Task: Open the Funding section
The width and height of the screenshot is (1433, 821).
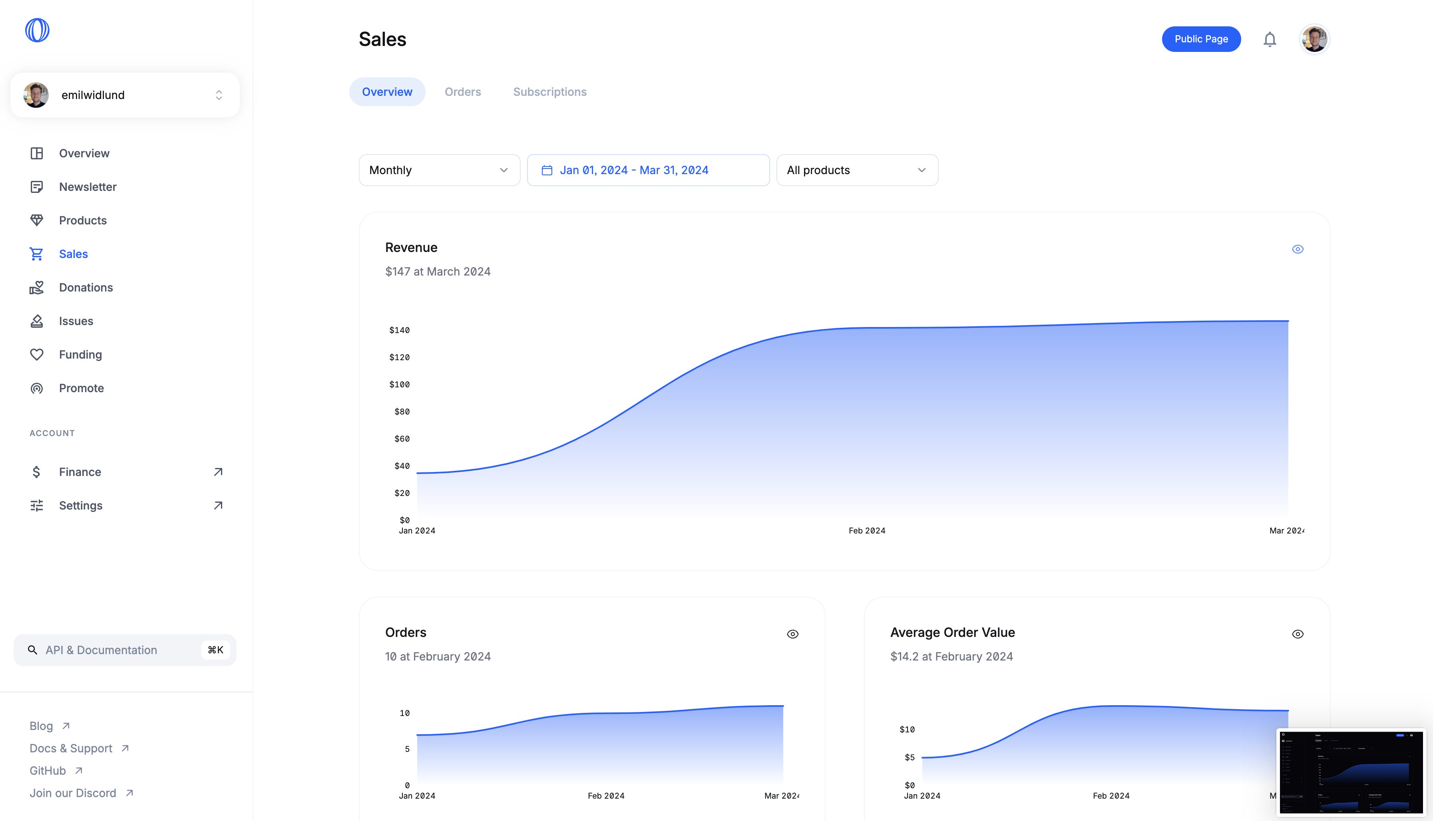Action: point(81,354)
